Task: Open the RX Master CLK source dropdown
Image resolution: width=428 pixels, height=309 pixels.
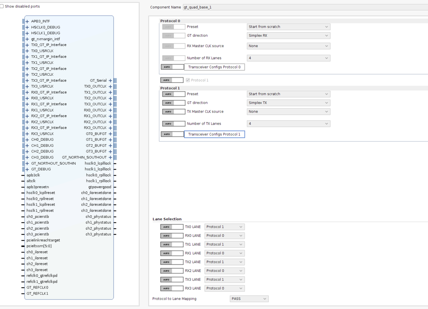Action: 288,46
